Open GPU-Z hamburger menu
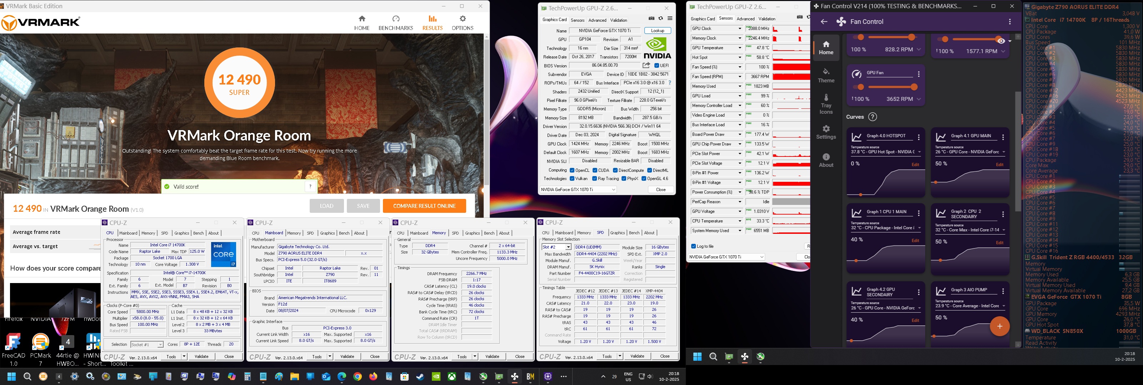Image resolution: width=1143 pixels, height=385 pixels. click(x=670, y=19)
